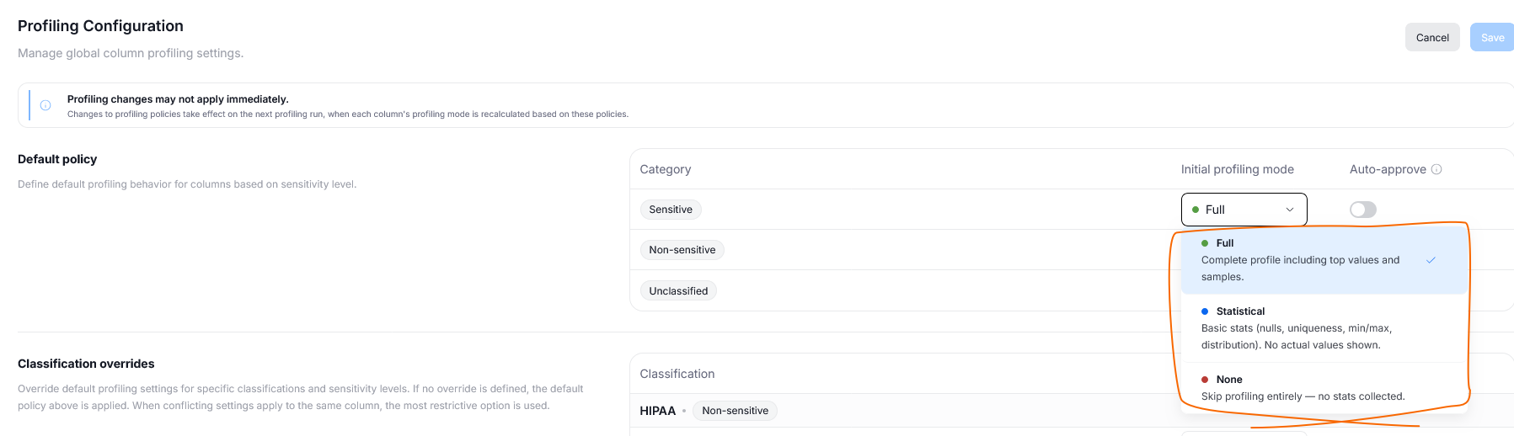Click the Save button
This screenshot has width=1514, height=436.
point(1492,37)
